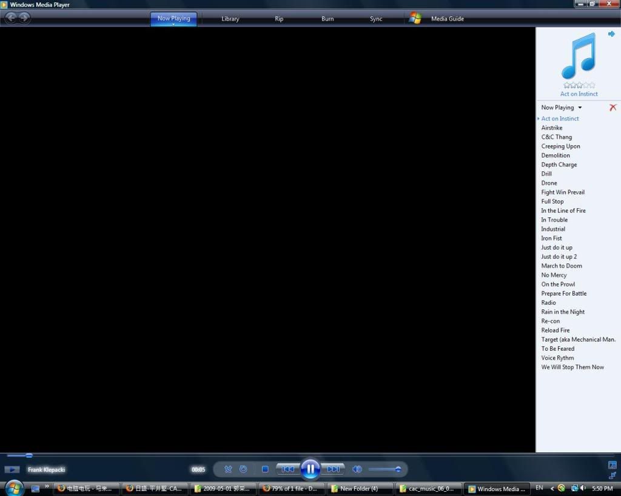Select the Demolition track
This screenshot has width=621, height=496.
[x=556, y=156]
